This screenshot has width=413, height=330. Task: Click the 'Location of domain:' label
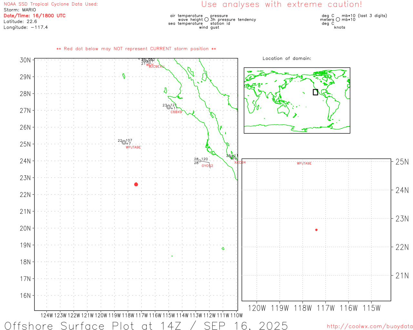(x=287, y=58)
